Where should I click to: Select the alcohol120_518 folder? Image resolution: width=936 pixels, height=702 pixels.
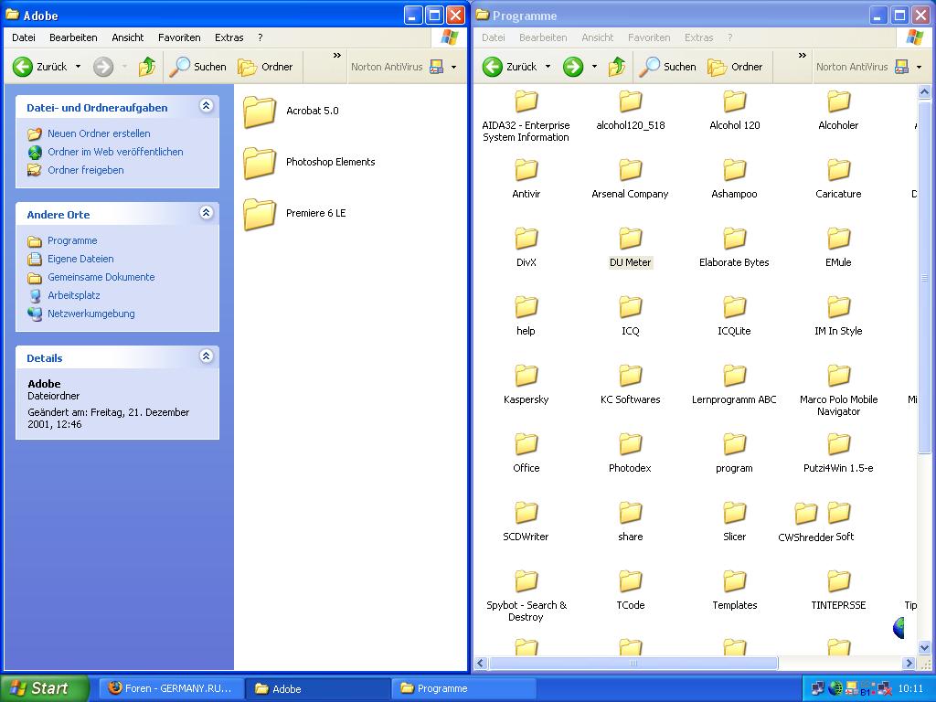(x=631, y=111)
